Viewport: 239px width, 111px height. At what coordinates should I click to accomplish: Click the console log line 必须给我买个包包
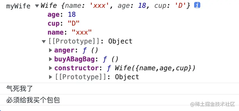tap(33, 100)
